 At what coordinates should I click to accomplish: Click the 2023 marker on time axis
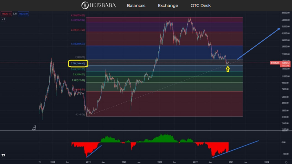[x=231, y=161]
